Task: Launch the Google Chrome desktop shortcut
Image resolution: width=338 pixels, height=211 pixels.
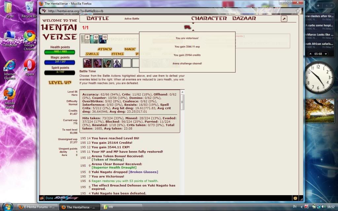Action: point(29,40)
